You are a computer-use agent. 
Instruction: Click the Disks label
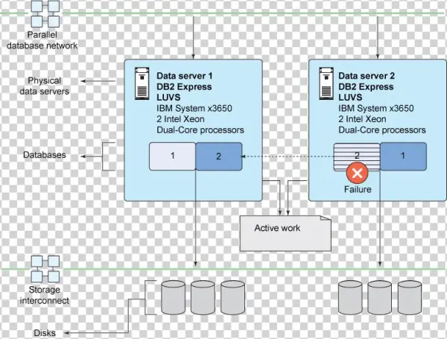coord(44,333)
